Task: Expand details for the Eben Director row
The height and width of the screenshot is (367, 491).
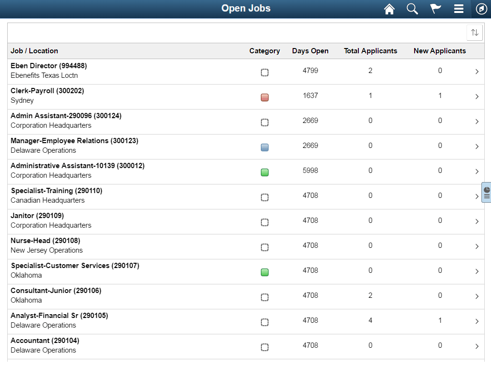Action: tap(477, 71)
